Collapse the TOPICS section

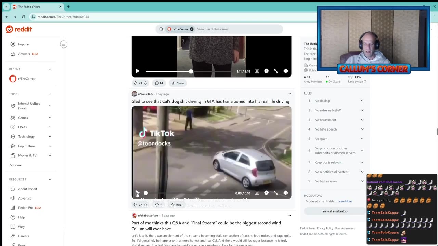tap(50, 94)
